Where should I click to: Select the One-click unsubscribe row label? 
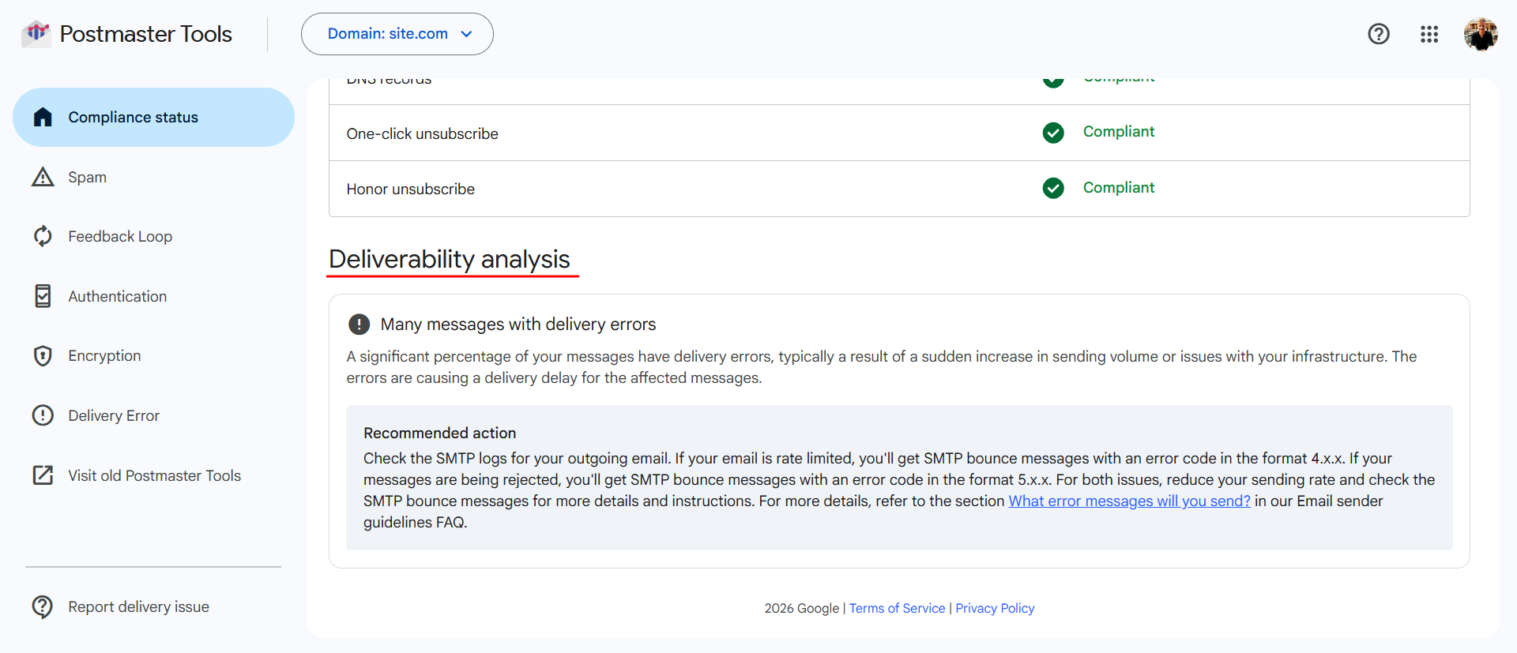[422, 133]
